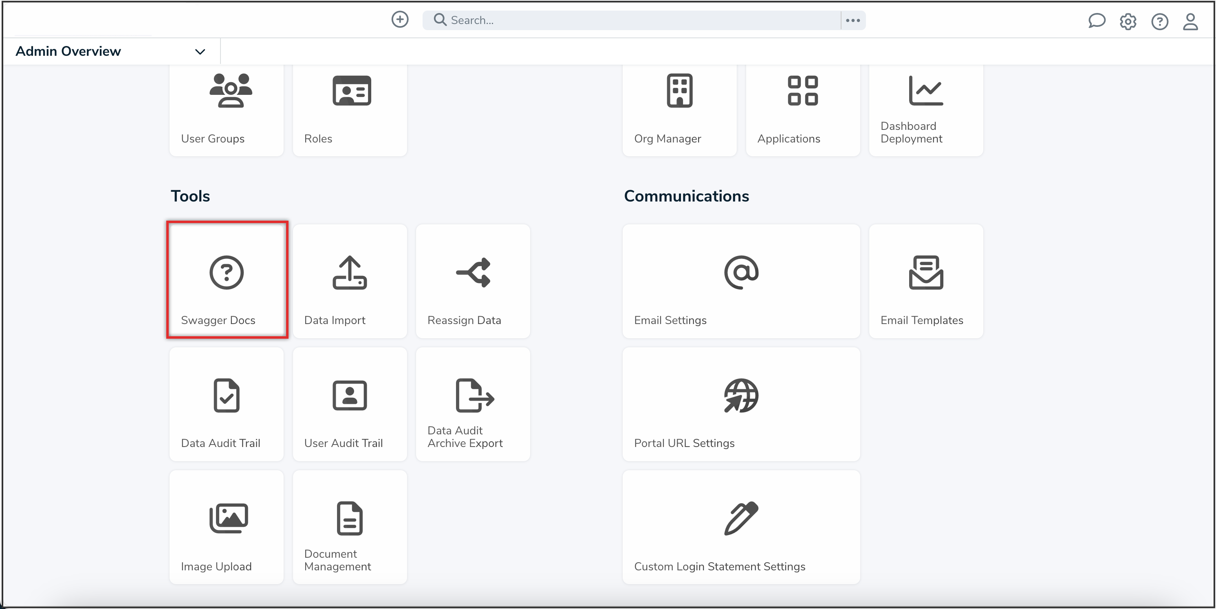
Task: Open the Email Templates tile
Action: (x=926, y=281)
